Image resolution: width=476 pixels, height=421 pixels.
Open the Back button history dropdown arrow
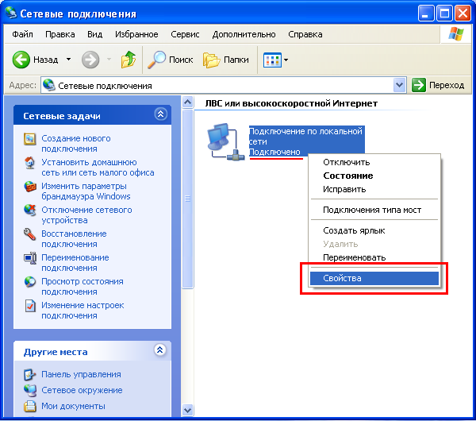click(x=68, y=60)
